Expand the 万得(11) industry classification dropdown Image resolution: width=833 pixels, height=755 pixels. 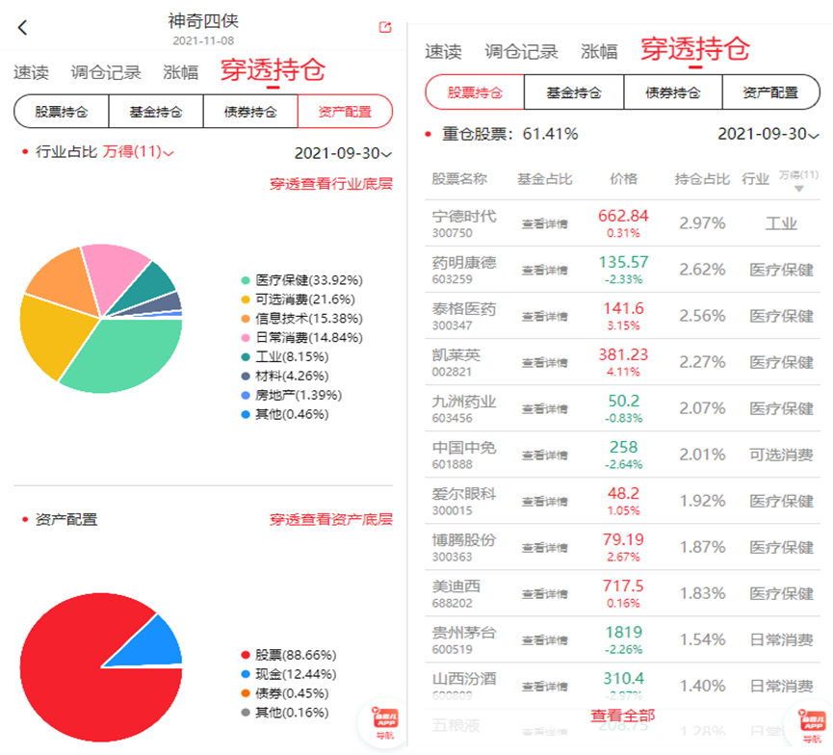tap(138, 152)
